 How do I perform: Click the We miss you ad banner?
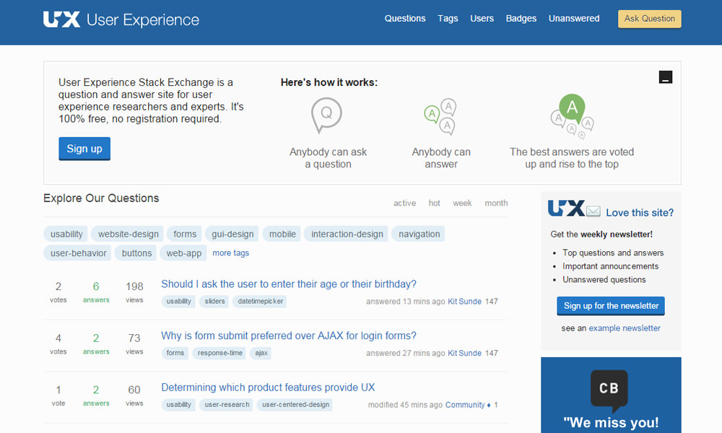(x=611, y=395)
